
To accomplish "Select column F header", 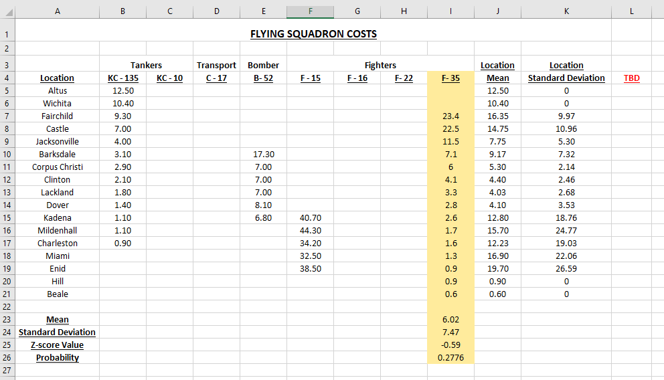I will pos(311,11).
